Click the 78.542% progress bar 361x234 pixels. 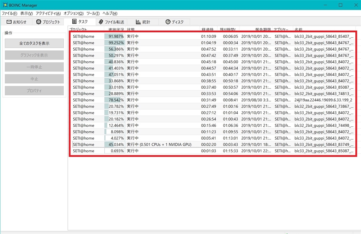[x=115, y=100]
